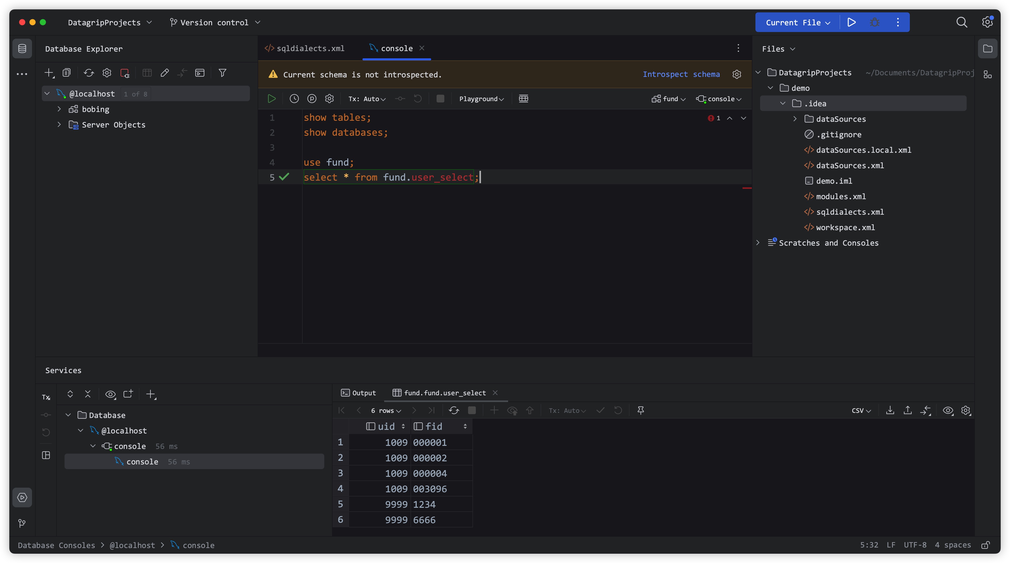Select the workspace.xml file in Files tree
1010x563 pixels.
click(x=845, y=227)
